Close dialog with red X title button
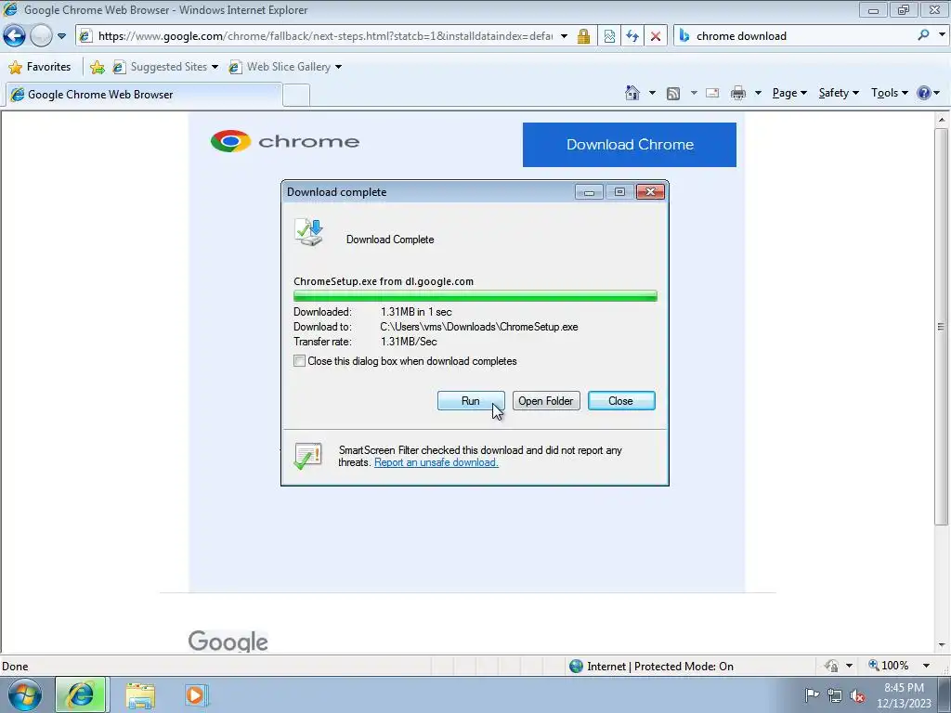951x713 pixels. (x=650, y=192)
